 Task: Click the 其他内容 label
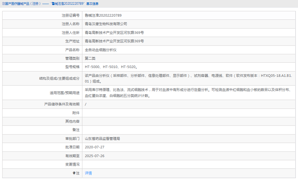coord(72,121)
